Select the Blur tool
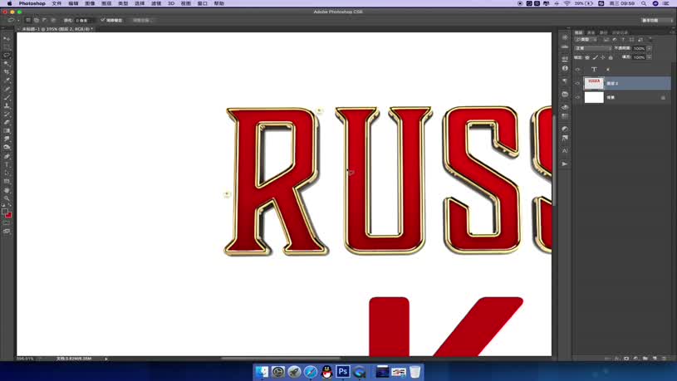This screenshot has height=381, width=677. [7, 139]
